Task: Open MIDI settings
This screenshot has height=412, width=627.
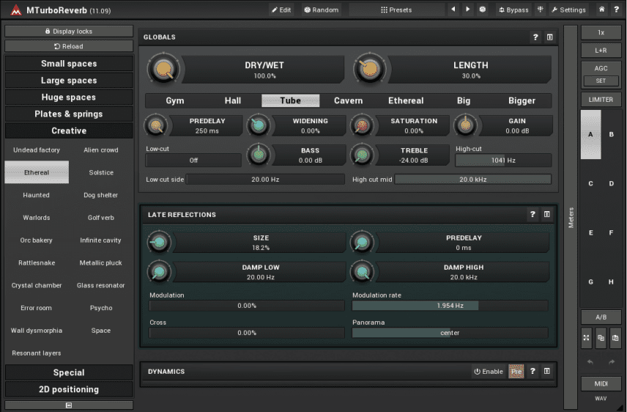Action: (x=601, y=383)
